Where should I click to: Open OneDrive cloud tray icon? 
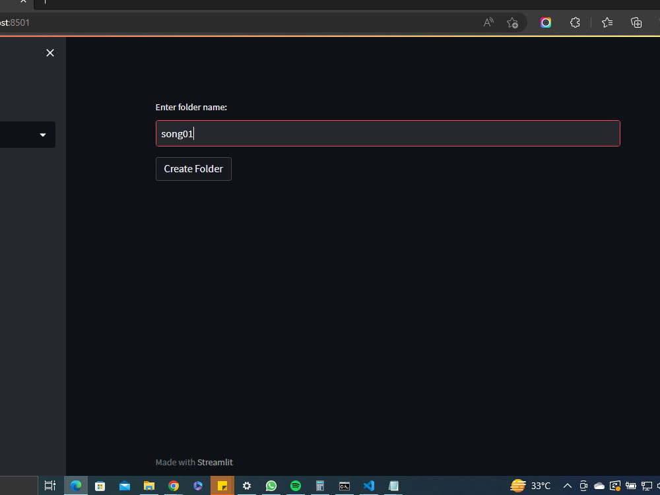pyautogui.click(x=599, y=486)
